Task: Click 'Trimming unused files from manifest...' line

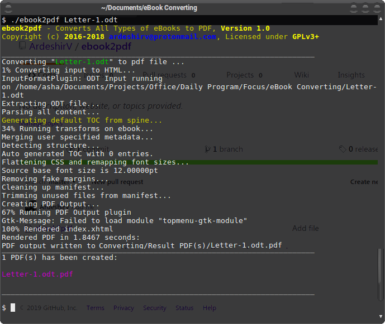Action: coord(86,196)
